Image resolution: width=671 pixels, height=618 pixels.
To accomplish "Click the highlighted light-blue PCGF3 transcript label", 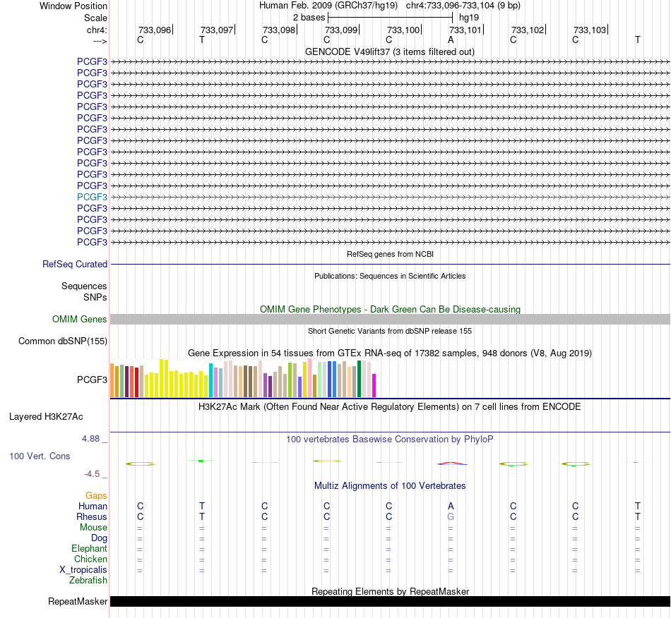I will (92, 197).
